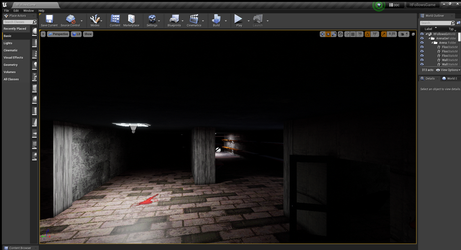Toggle grid snapping in viewport

[353, 34]
